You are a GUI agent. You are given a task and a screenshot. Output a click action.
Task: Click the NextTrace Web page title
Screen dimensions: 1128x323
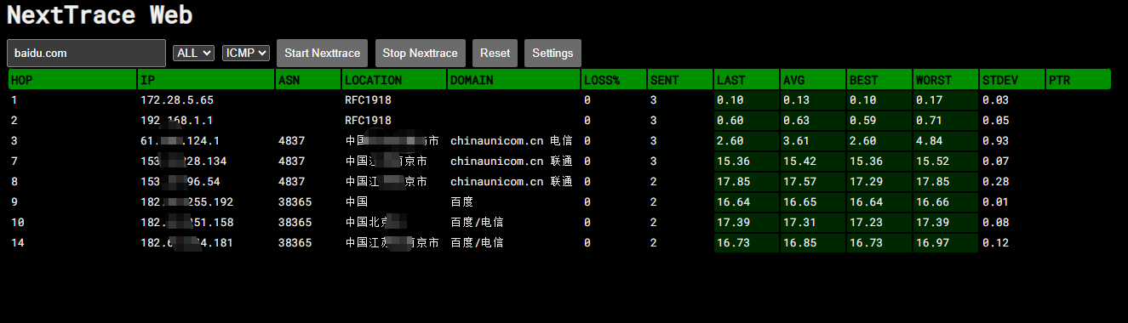coord(100,14)
